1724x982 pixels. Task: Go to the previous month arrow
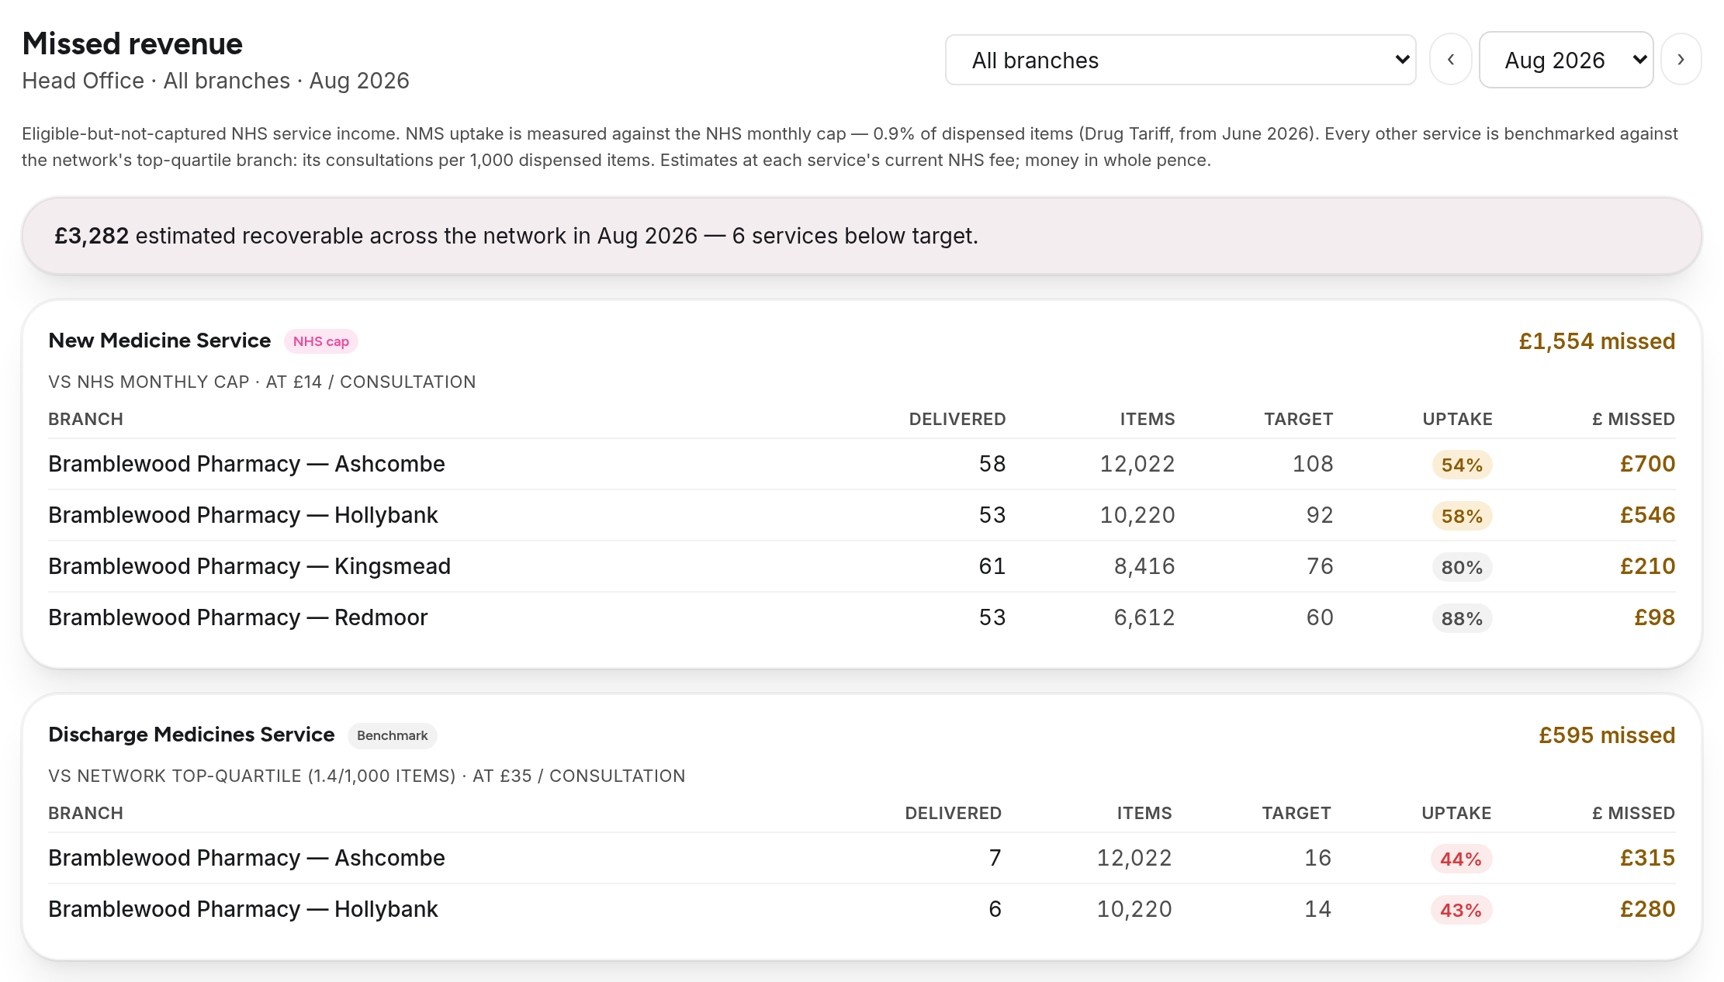pyautogui.click(x=1450, y=60)
